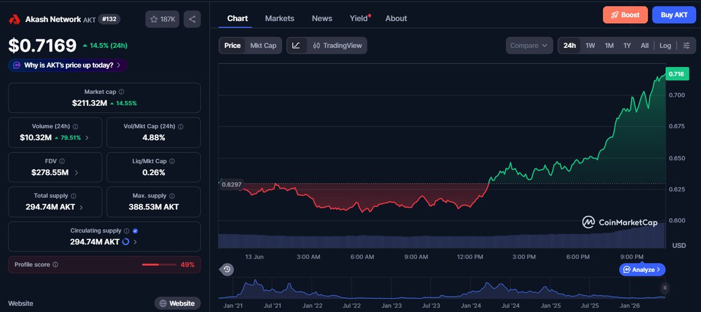Click the #132 rank badge
This screenshot has height=312, width=701.
click(109, 19)
